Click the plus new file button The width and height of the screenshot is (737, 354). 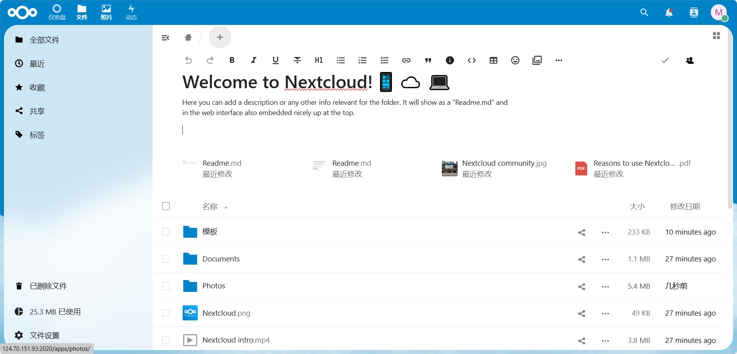(220, 37)
